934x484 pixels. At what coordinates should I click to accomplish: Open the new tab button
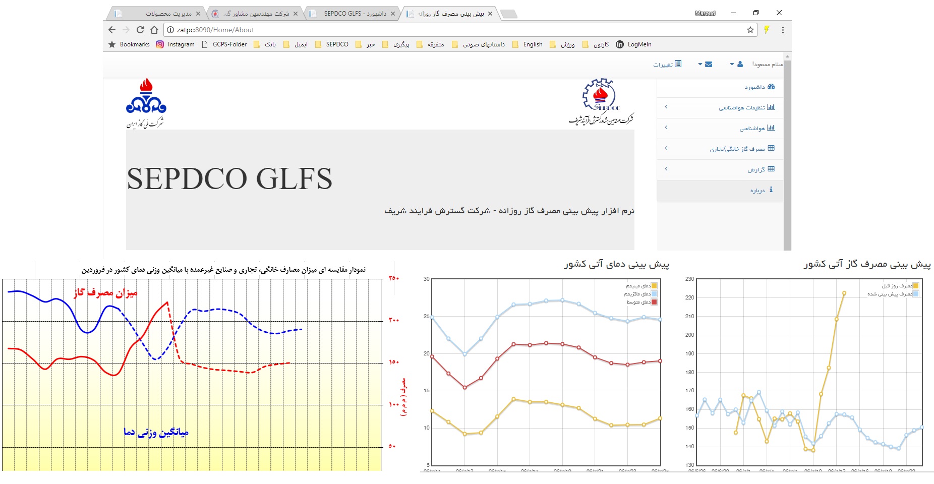(x=508, y=14)
